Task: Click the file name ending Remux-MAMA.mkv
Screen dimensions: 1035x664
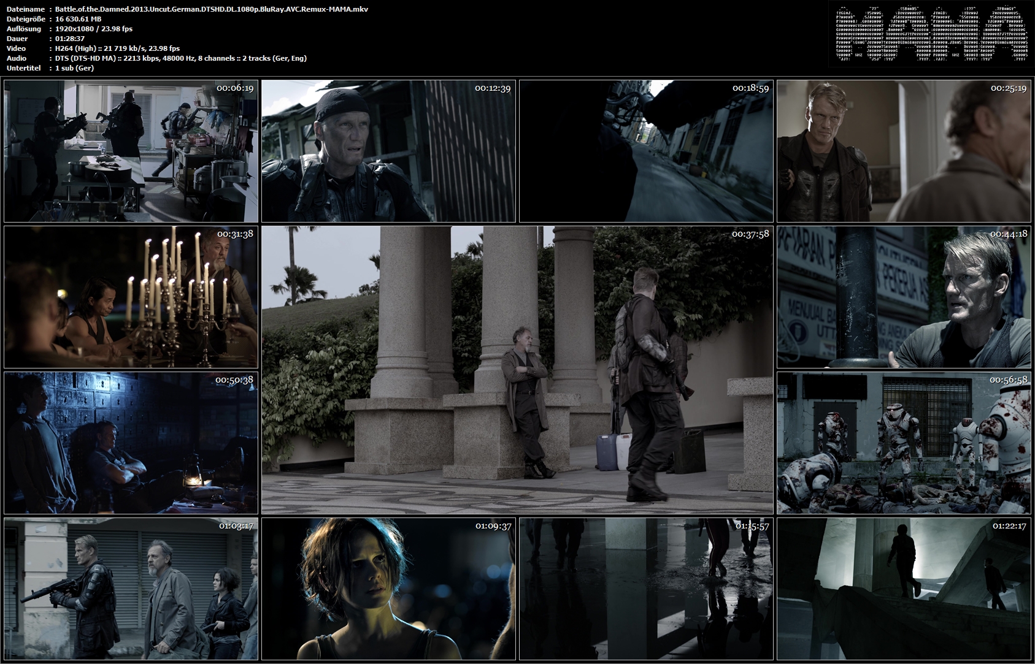Action: pyautogui.click(x=212, y=9)
